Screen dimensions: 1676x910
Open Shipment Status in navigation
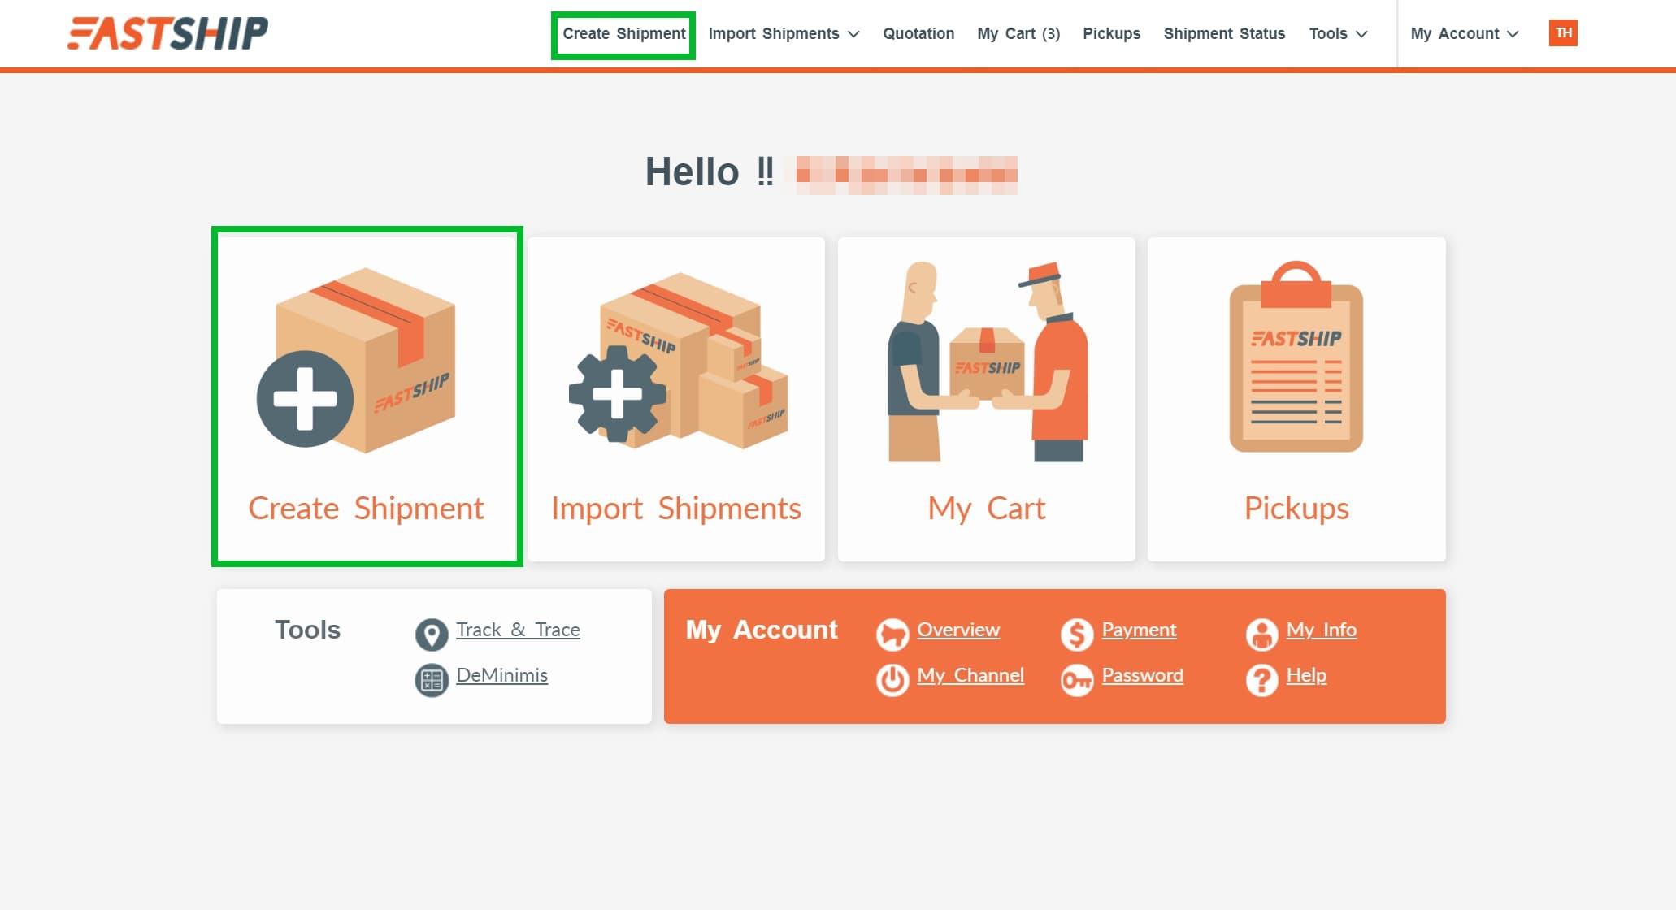pos(1224,33)
